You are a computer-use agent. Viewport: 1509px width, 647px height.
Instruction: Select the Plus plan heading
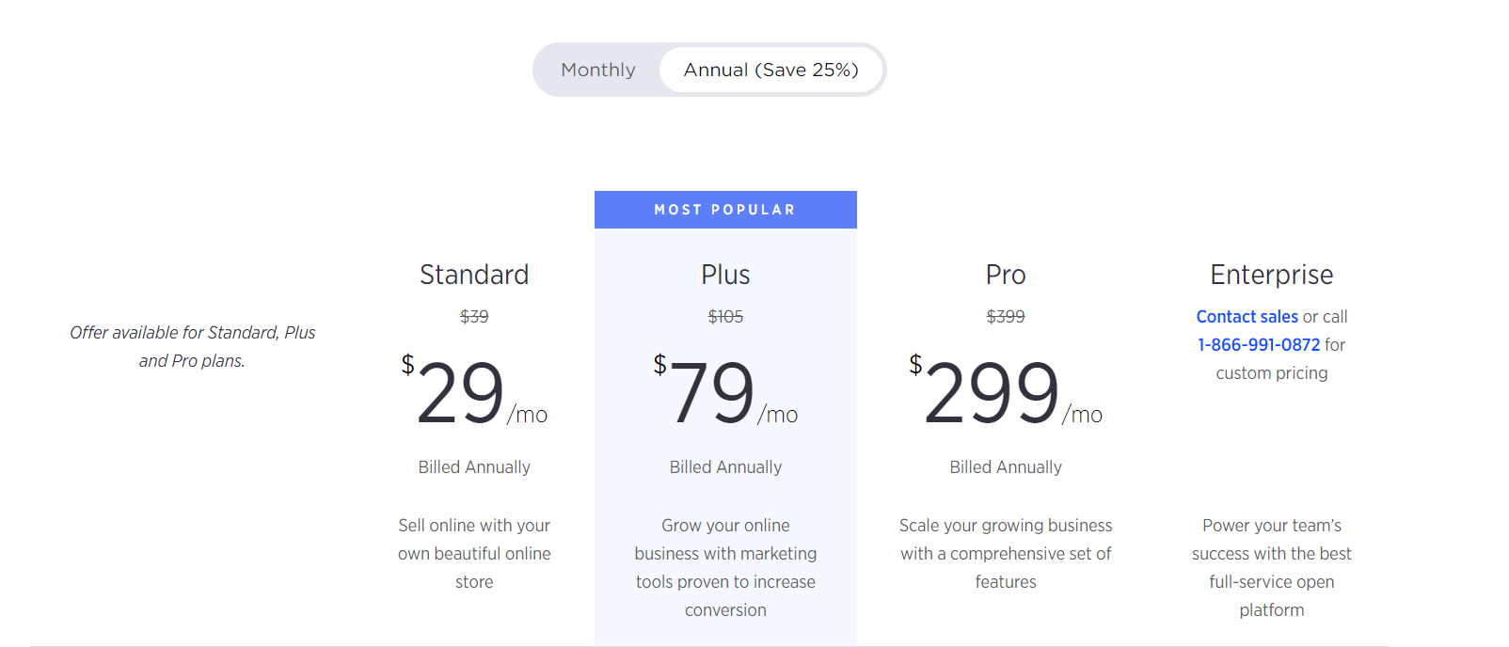coord(725,275)
